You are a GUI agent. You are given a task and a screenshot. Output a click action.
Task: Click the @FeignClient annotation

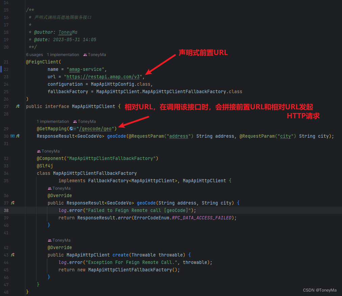[x=42, y=62]
